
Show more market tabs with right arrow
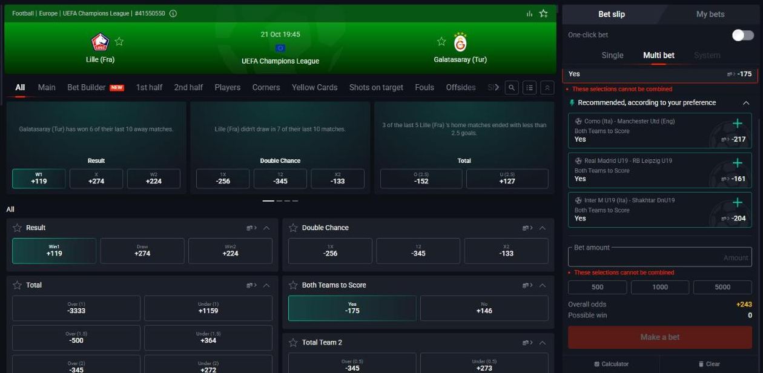coord(497,88)
